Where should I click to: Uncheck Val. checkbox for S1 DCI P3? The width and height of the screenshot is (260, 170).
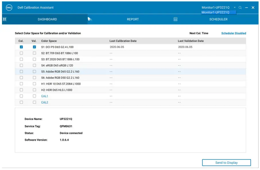click(x=34, y=47)
